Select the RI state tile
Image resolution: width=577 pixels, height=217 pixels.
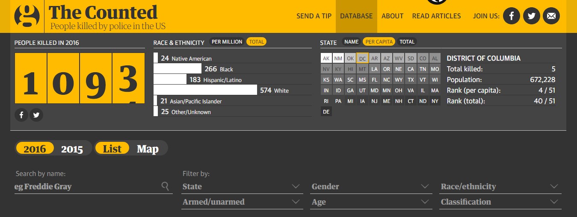[x=326, y=101]
